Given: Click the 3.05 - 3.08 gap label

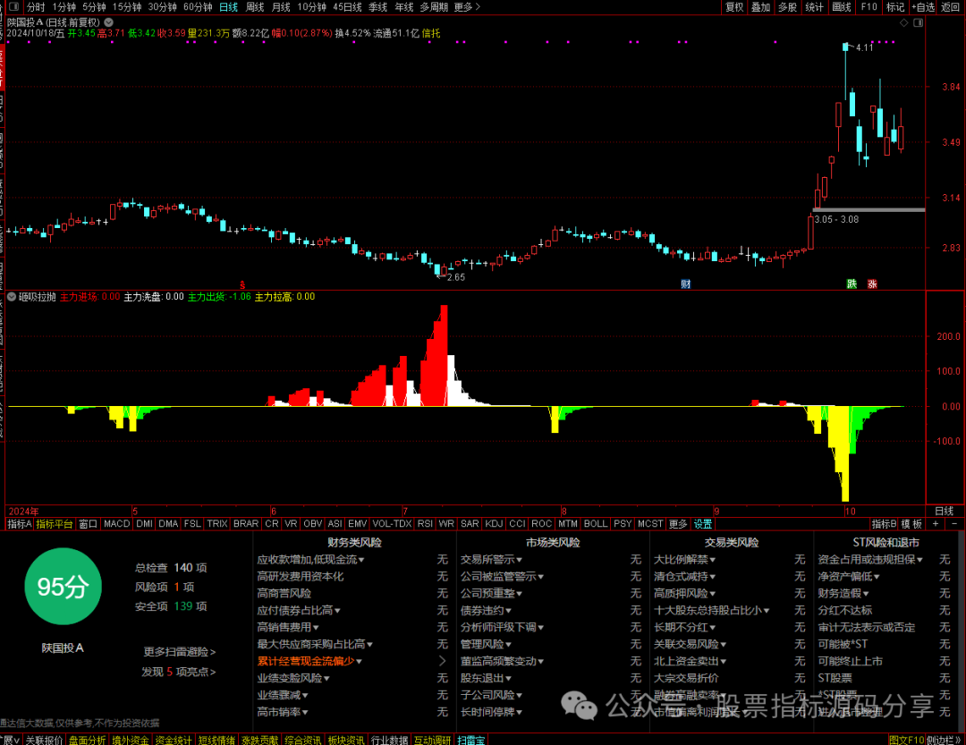Looking at the screenshot, I should pyautogui.click(x=836, y=219).
